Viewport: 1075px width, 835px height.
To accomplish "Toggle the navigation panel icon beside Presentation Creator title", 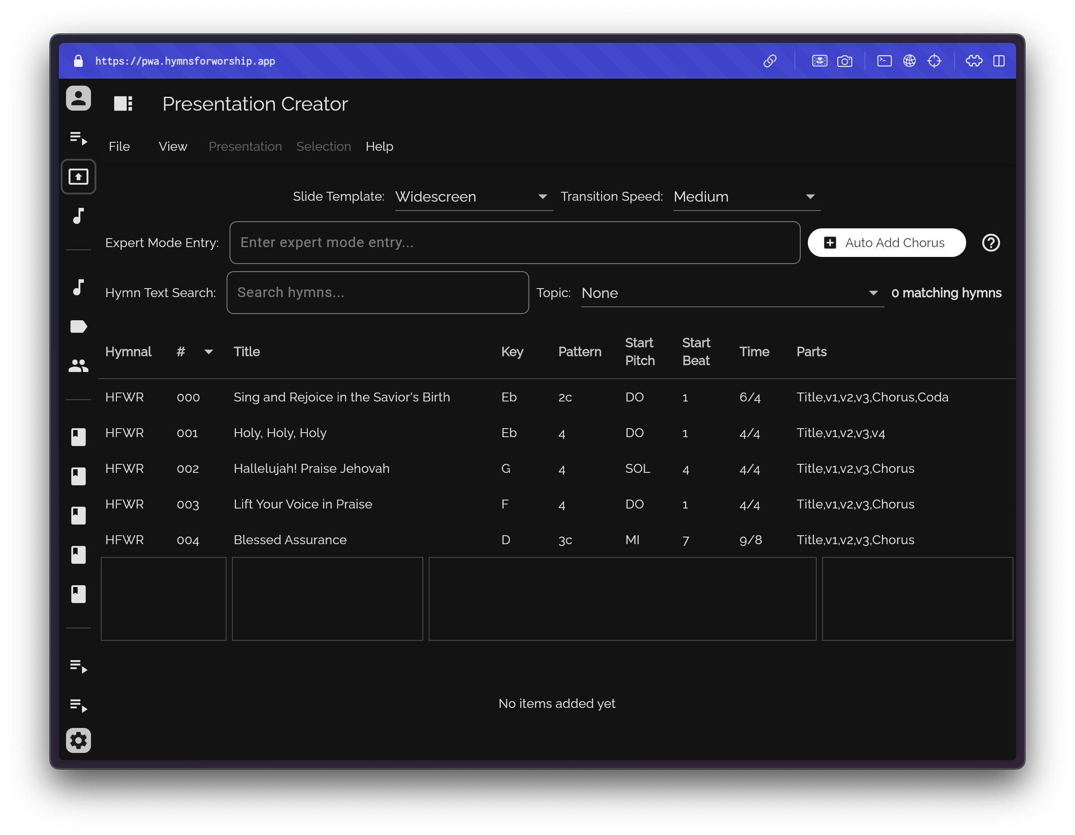I will 123,103.
